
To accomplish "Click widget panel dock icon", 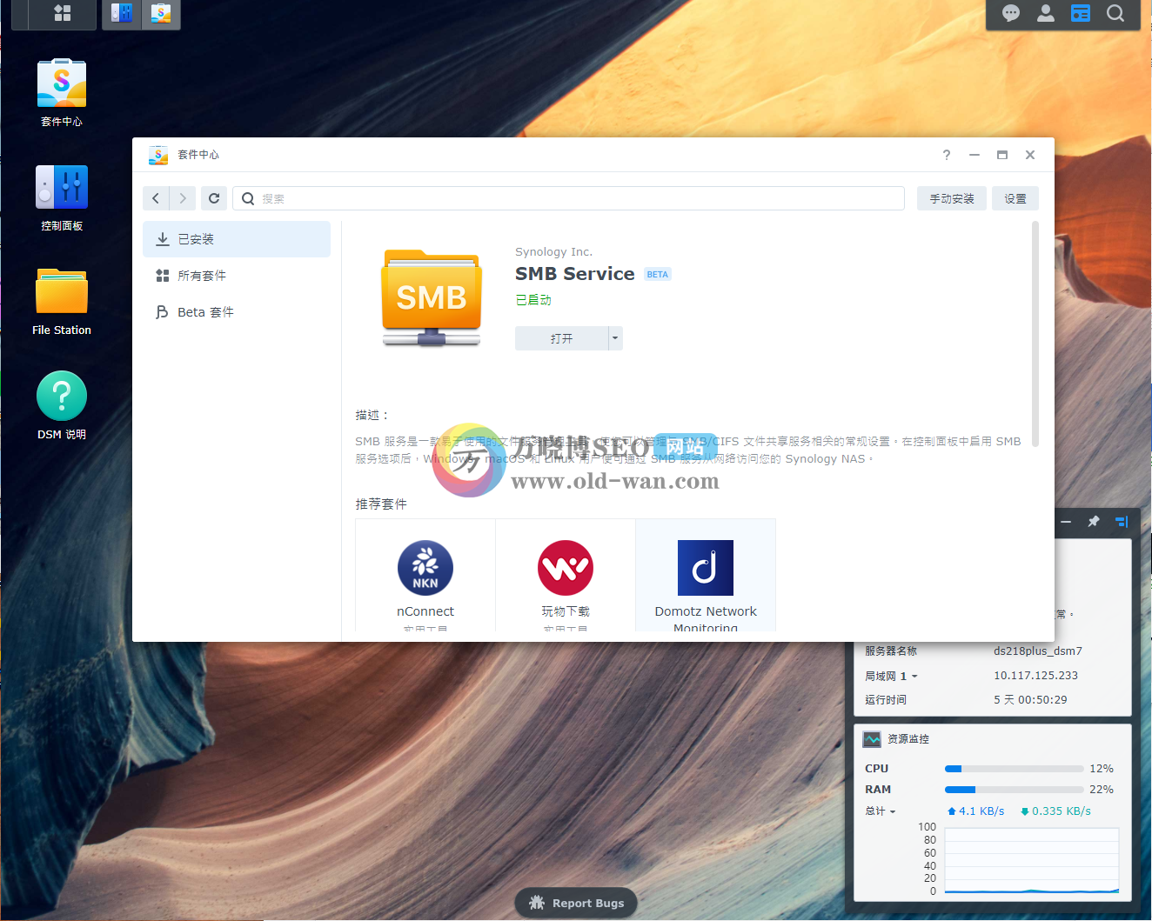I will click(x=1122, y=522).
